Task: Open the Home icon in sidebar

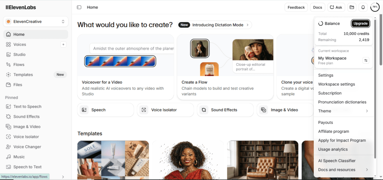Action: tap(9, 34)
